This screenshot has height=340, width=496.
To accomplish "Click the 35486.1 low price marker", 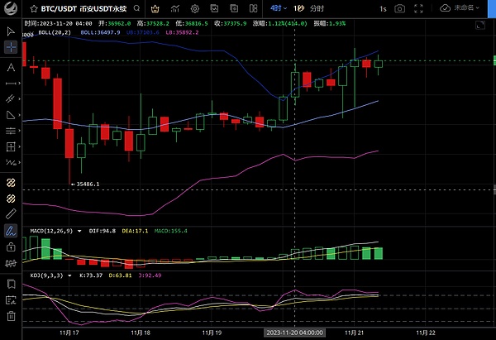I will point(88,184).
